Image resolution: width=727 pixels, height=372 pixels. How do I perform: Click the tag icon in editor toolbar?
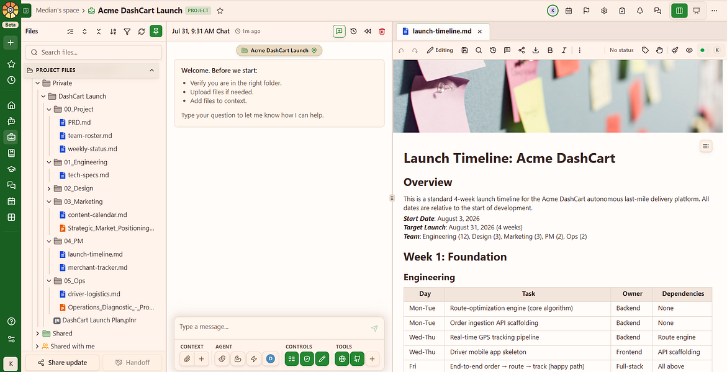tap(645, 50)
